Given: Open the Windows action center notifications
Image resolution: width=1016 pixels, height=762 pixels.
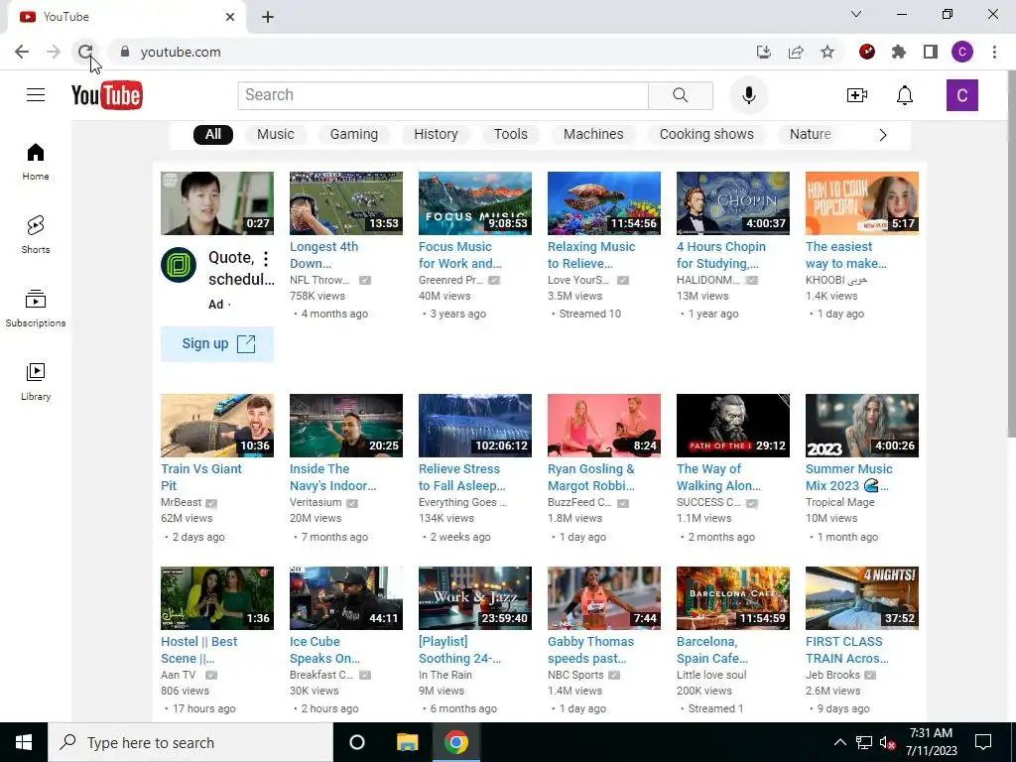Looking at the screenshot, I should (983, 742).
